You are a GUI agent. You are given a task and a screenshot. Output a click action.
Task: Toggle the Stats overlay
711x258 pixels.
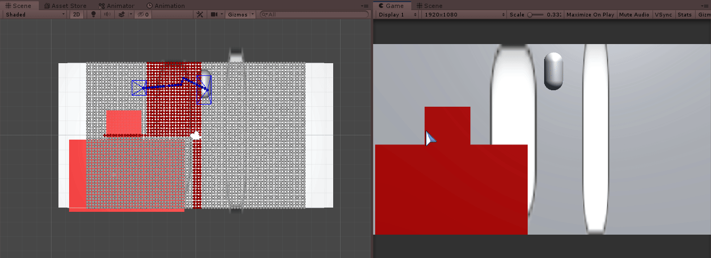(684, 14)
